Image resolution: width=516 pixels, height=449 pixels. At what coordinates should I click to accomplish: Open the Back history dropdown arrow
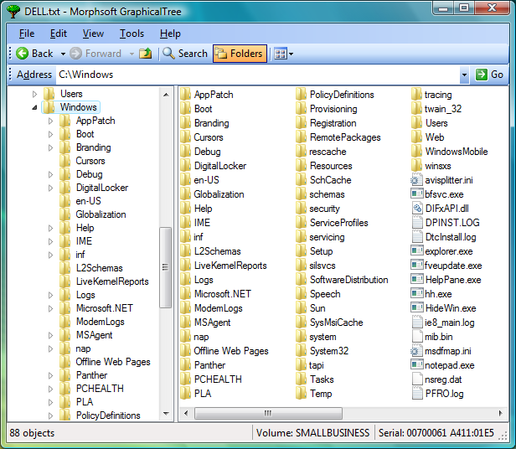(63, 54)
